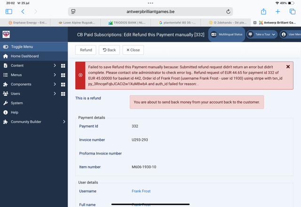This screenshot has width=301, height=207.
Task: Open Components dashboard grid icon
Action: [x=63, y=84]
